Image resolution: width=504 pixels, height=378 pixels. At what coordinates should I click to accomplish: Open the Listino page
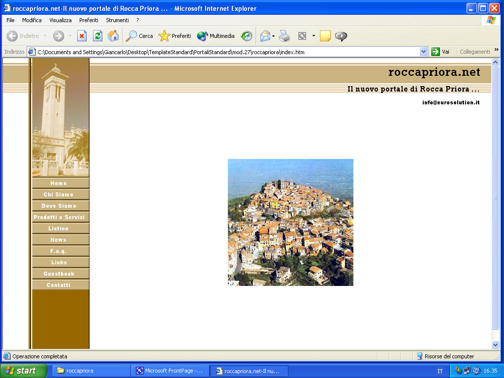61,228
